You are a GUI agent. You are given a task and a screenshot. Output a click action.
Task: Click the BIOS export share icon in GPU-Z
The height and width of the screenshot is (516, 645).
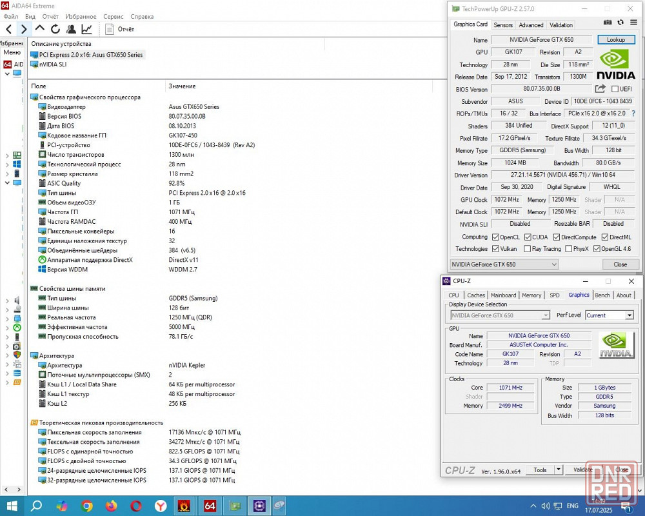tap(600, 89)
